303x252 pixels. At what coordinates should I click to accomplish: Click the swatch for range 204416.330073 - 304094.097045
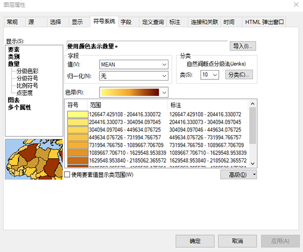tap(78, 122)
